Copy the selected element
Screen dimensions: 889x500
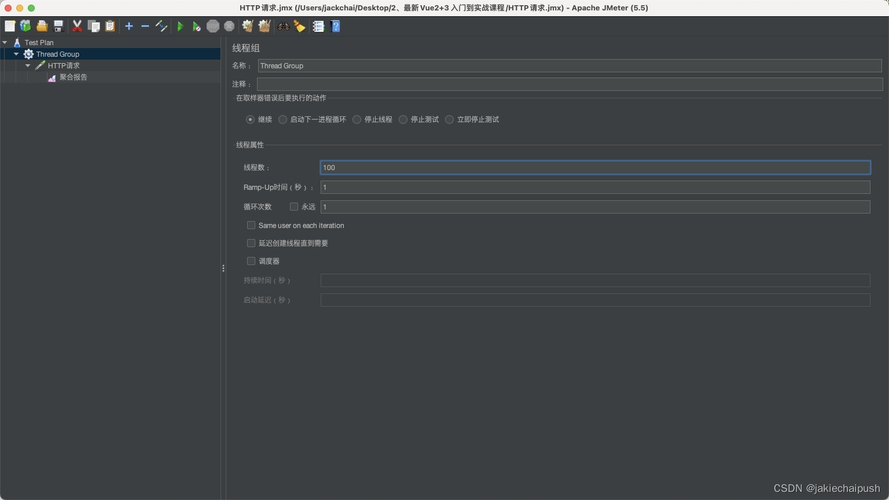coord(94,26)
